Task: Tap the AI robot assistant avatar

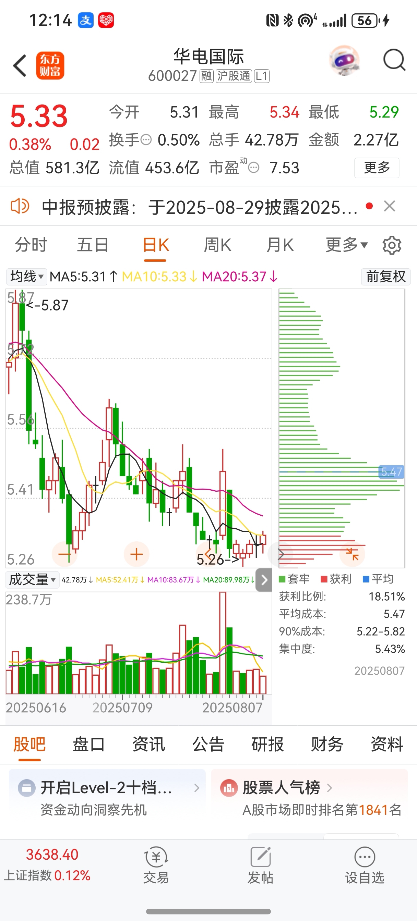Action: (344, 60)
